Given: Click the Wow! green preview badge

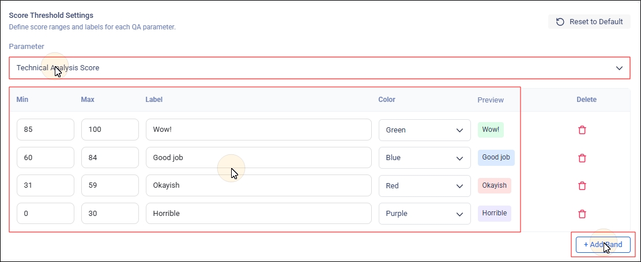Looking at the screenshot, I should [x=491, y=130].
